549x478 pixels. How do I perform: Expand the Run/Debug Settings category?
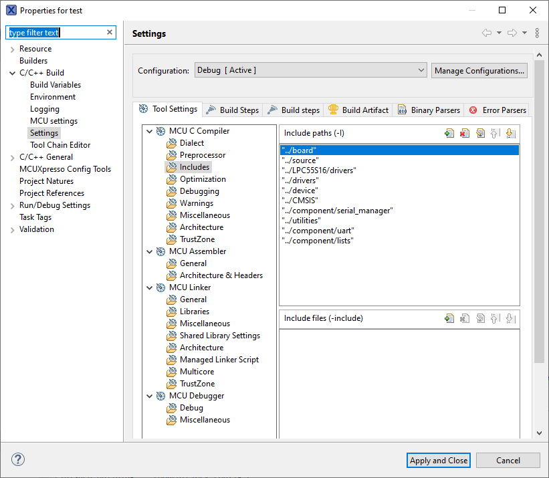tap(12, 205)
